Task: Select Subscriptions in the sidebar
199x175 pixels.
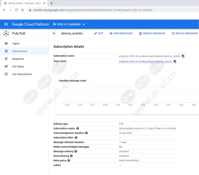Action: (20, 51)
